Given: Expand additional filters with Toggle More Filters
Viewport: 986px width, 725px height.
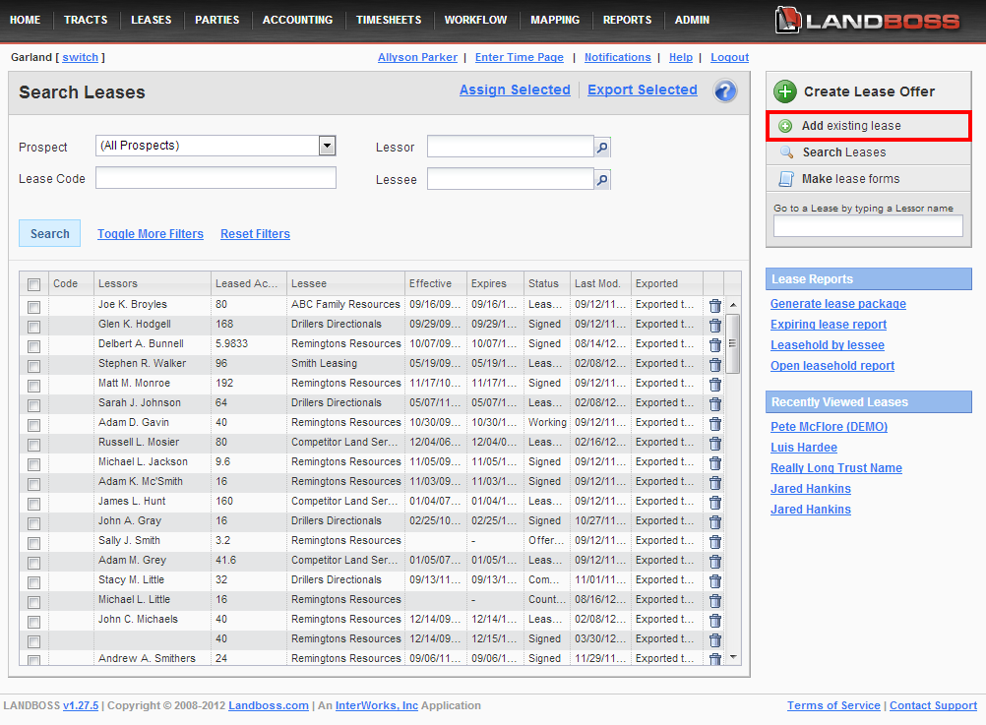Looking at the screenshot, I should coord(151,234).
